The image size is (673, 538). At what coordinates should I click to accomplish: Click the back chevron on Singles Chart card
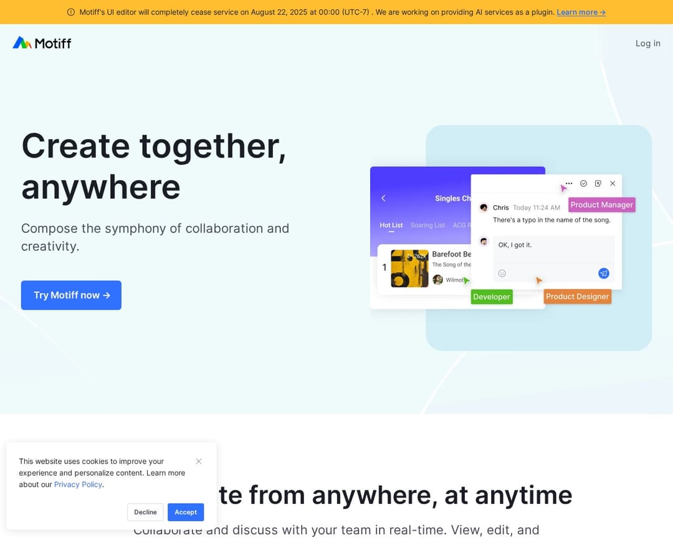coord(383,198)
